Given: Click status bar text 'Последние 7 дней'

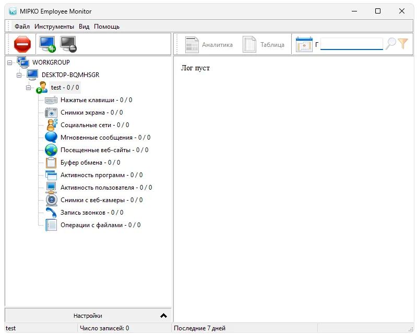Looking at the screenshot, I should tap(199, 328).
